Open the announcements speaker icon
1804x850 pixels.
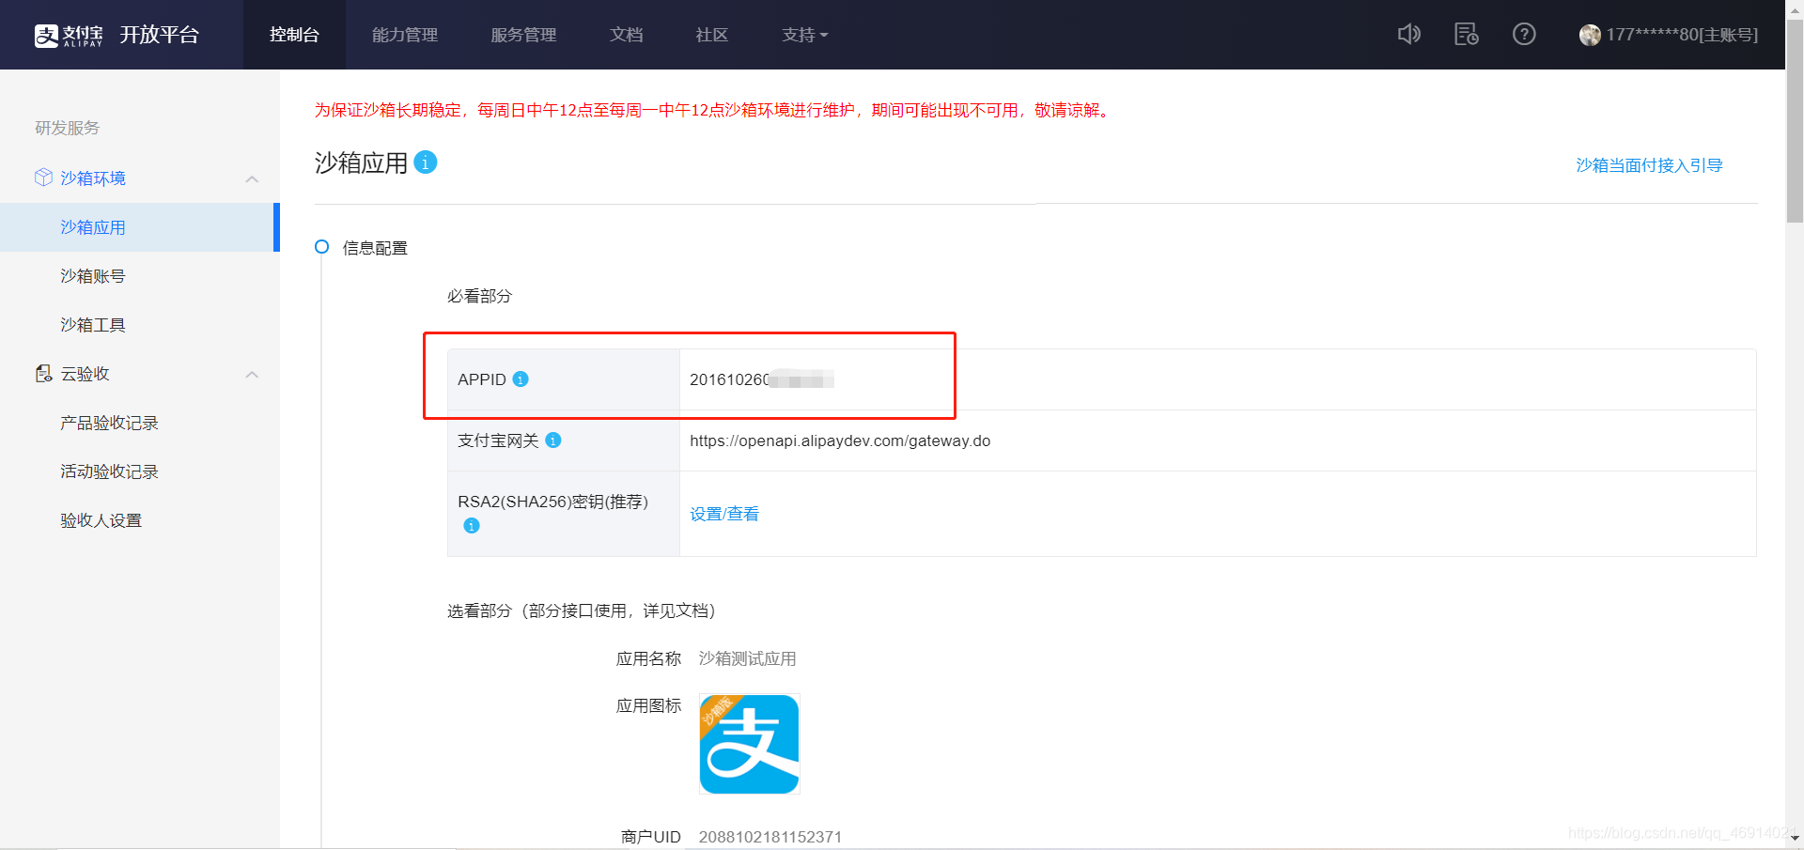(x=1408, y=35)
